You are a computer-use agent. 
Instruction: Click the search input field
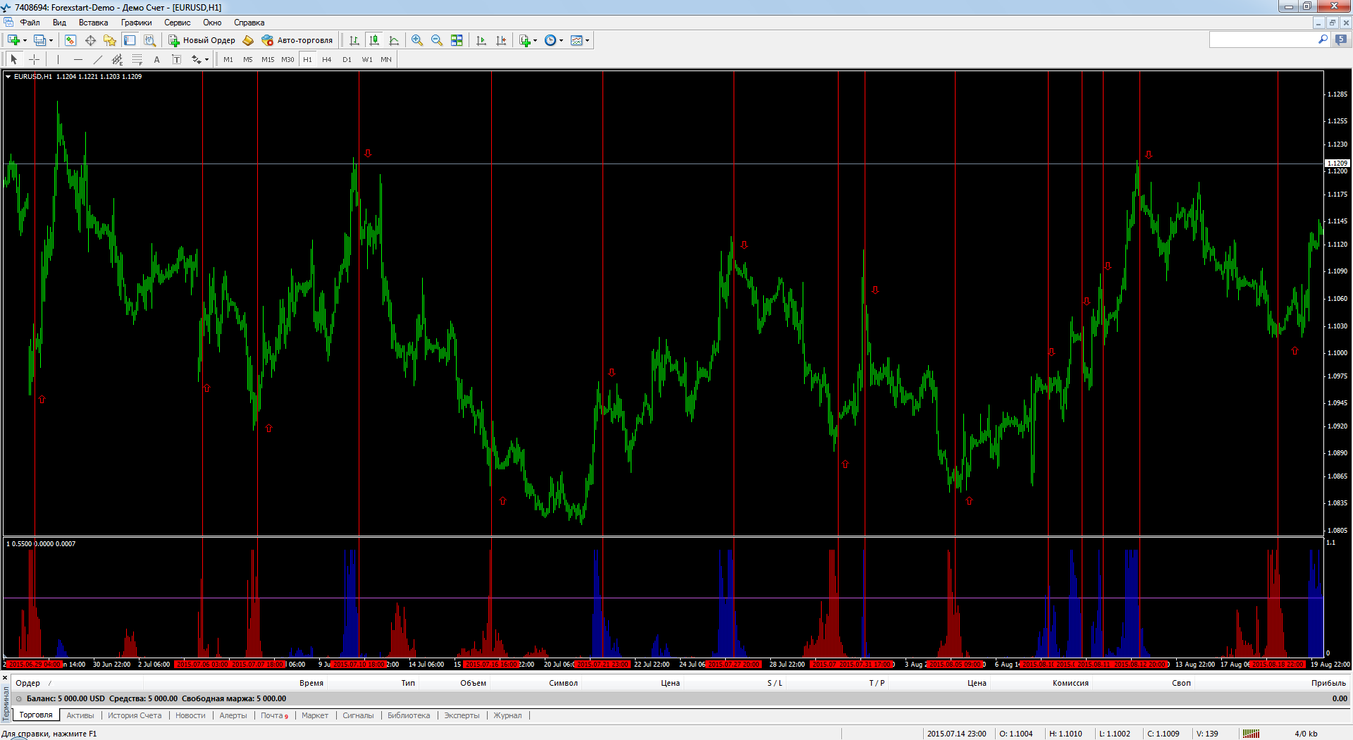point(1261,40)
